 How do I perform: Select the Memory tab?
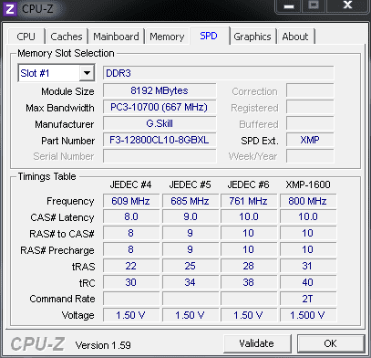167,37
